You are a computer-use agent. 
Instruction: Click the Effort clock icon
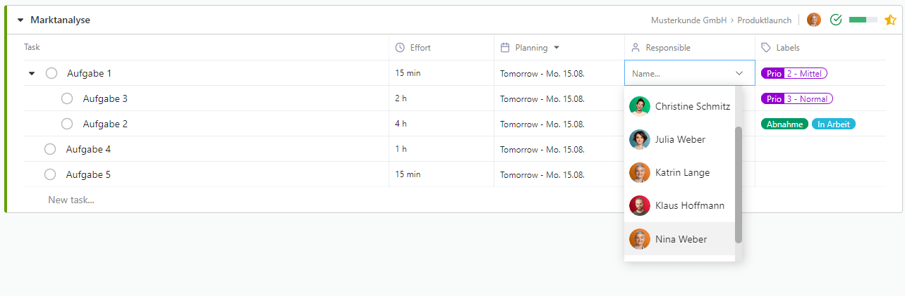coord(400,48)
